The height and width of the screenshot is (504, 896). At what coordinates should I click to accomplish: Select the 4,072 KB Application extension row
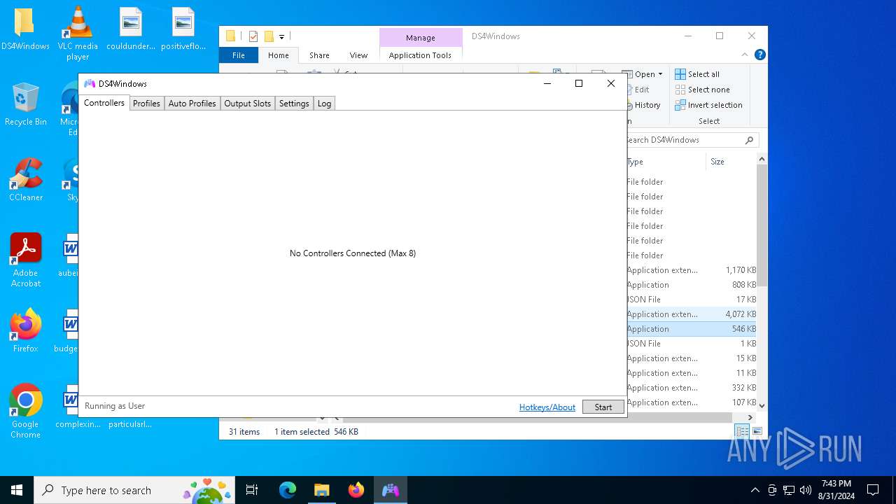692,314
